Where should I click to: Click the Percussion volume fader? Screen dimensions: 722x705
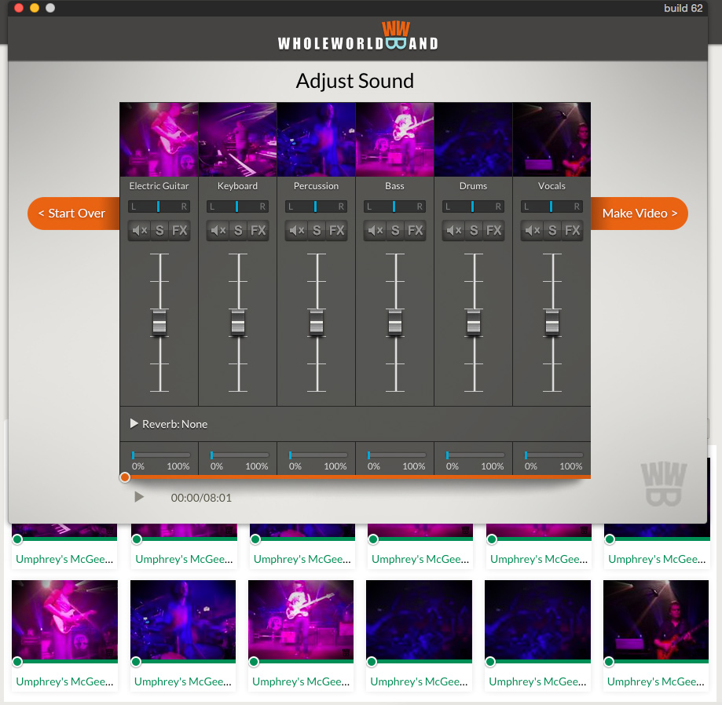[x=317, y=322]
